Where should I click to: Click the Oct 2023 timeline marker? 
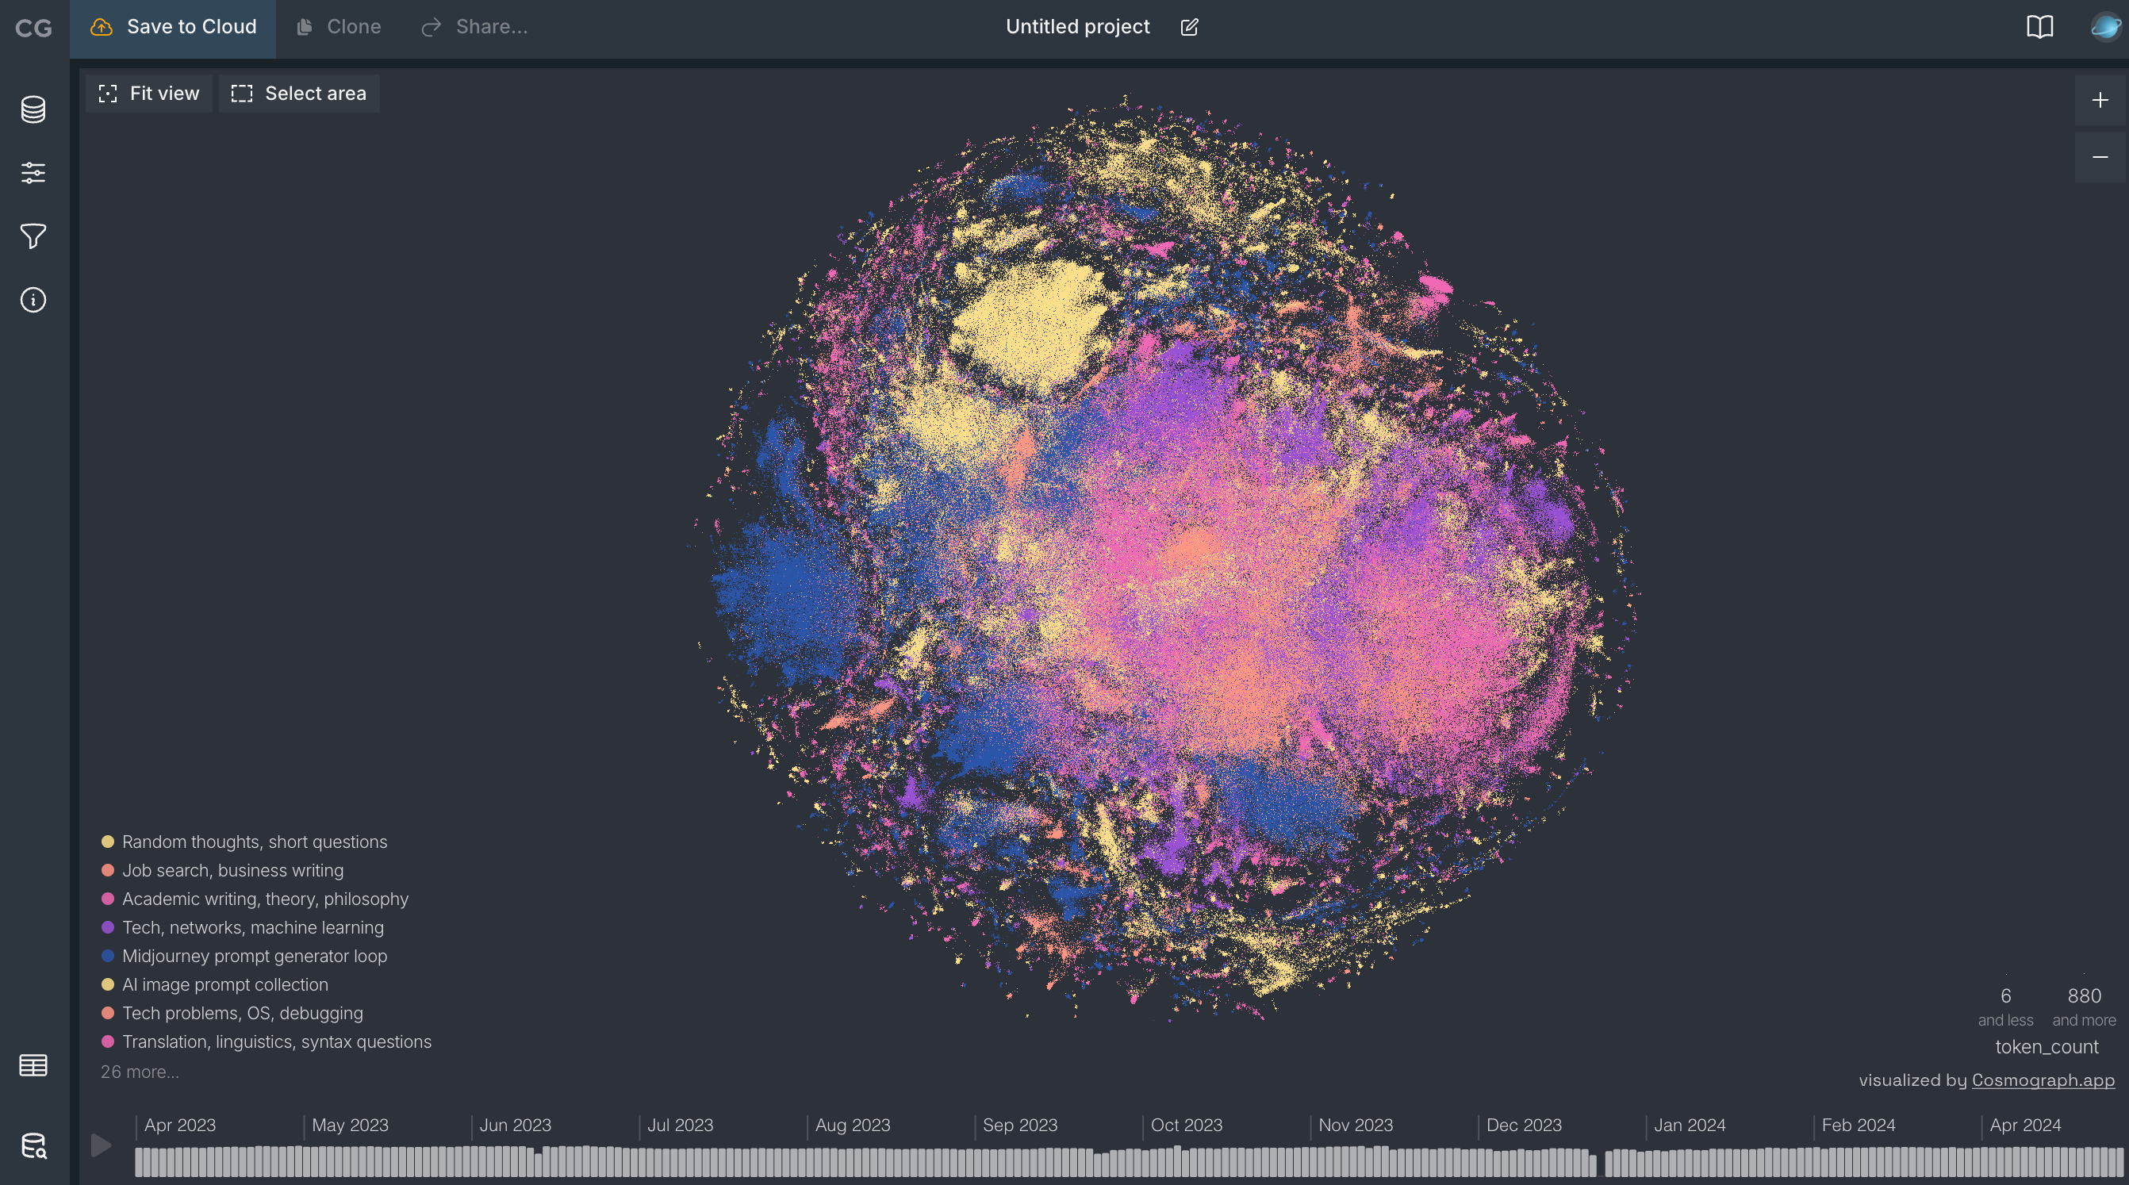[1186, 1126]
